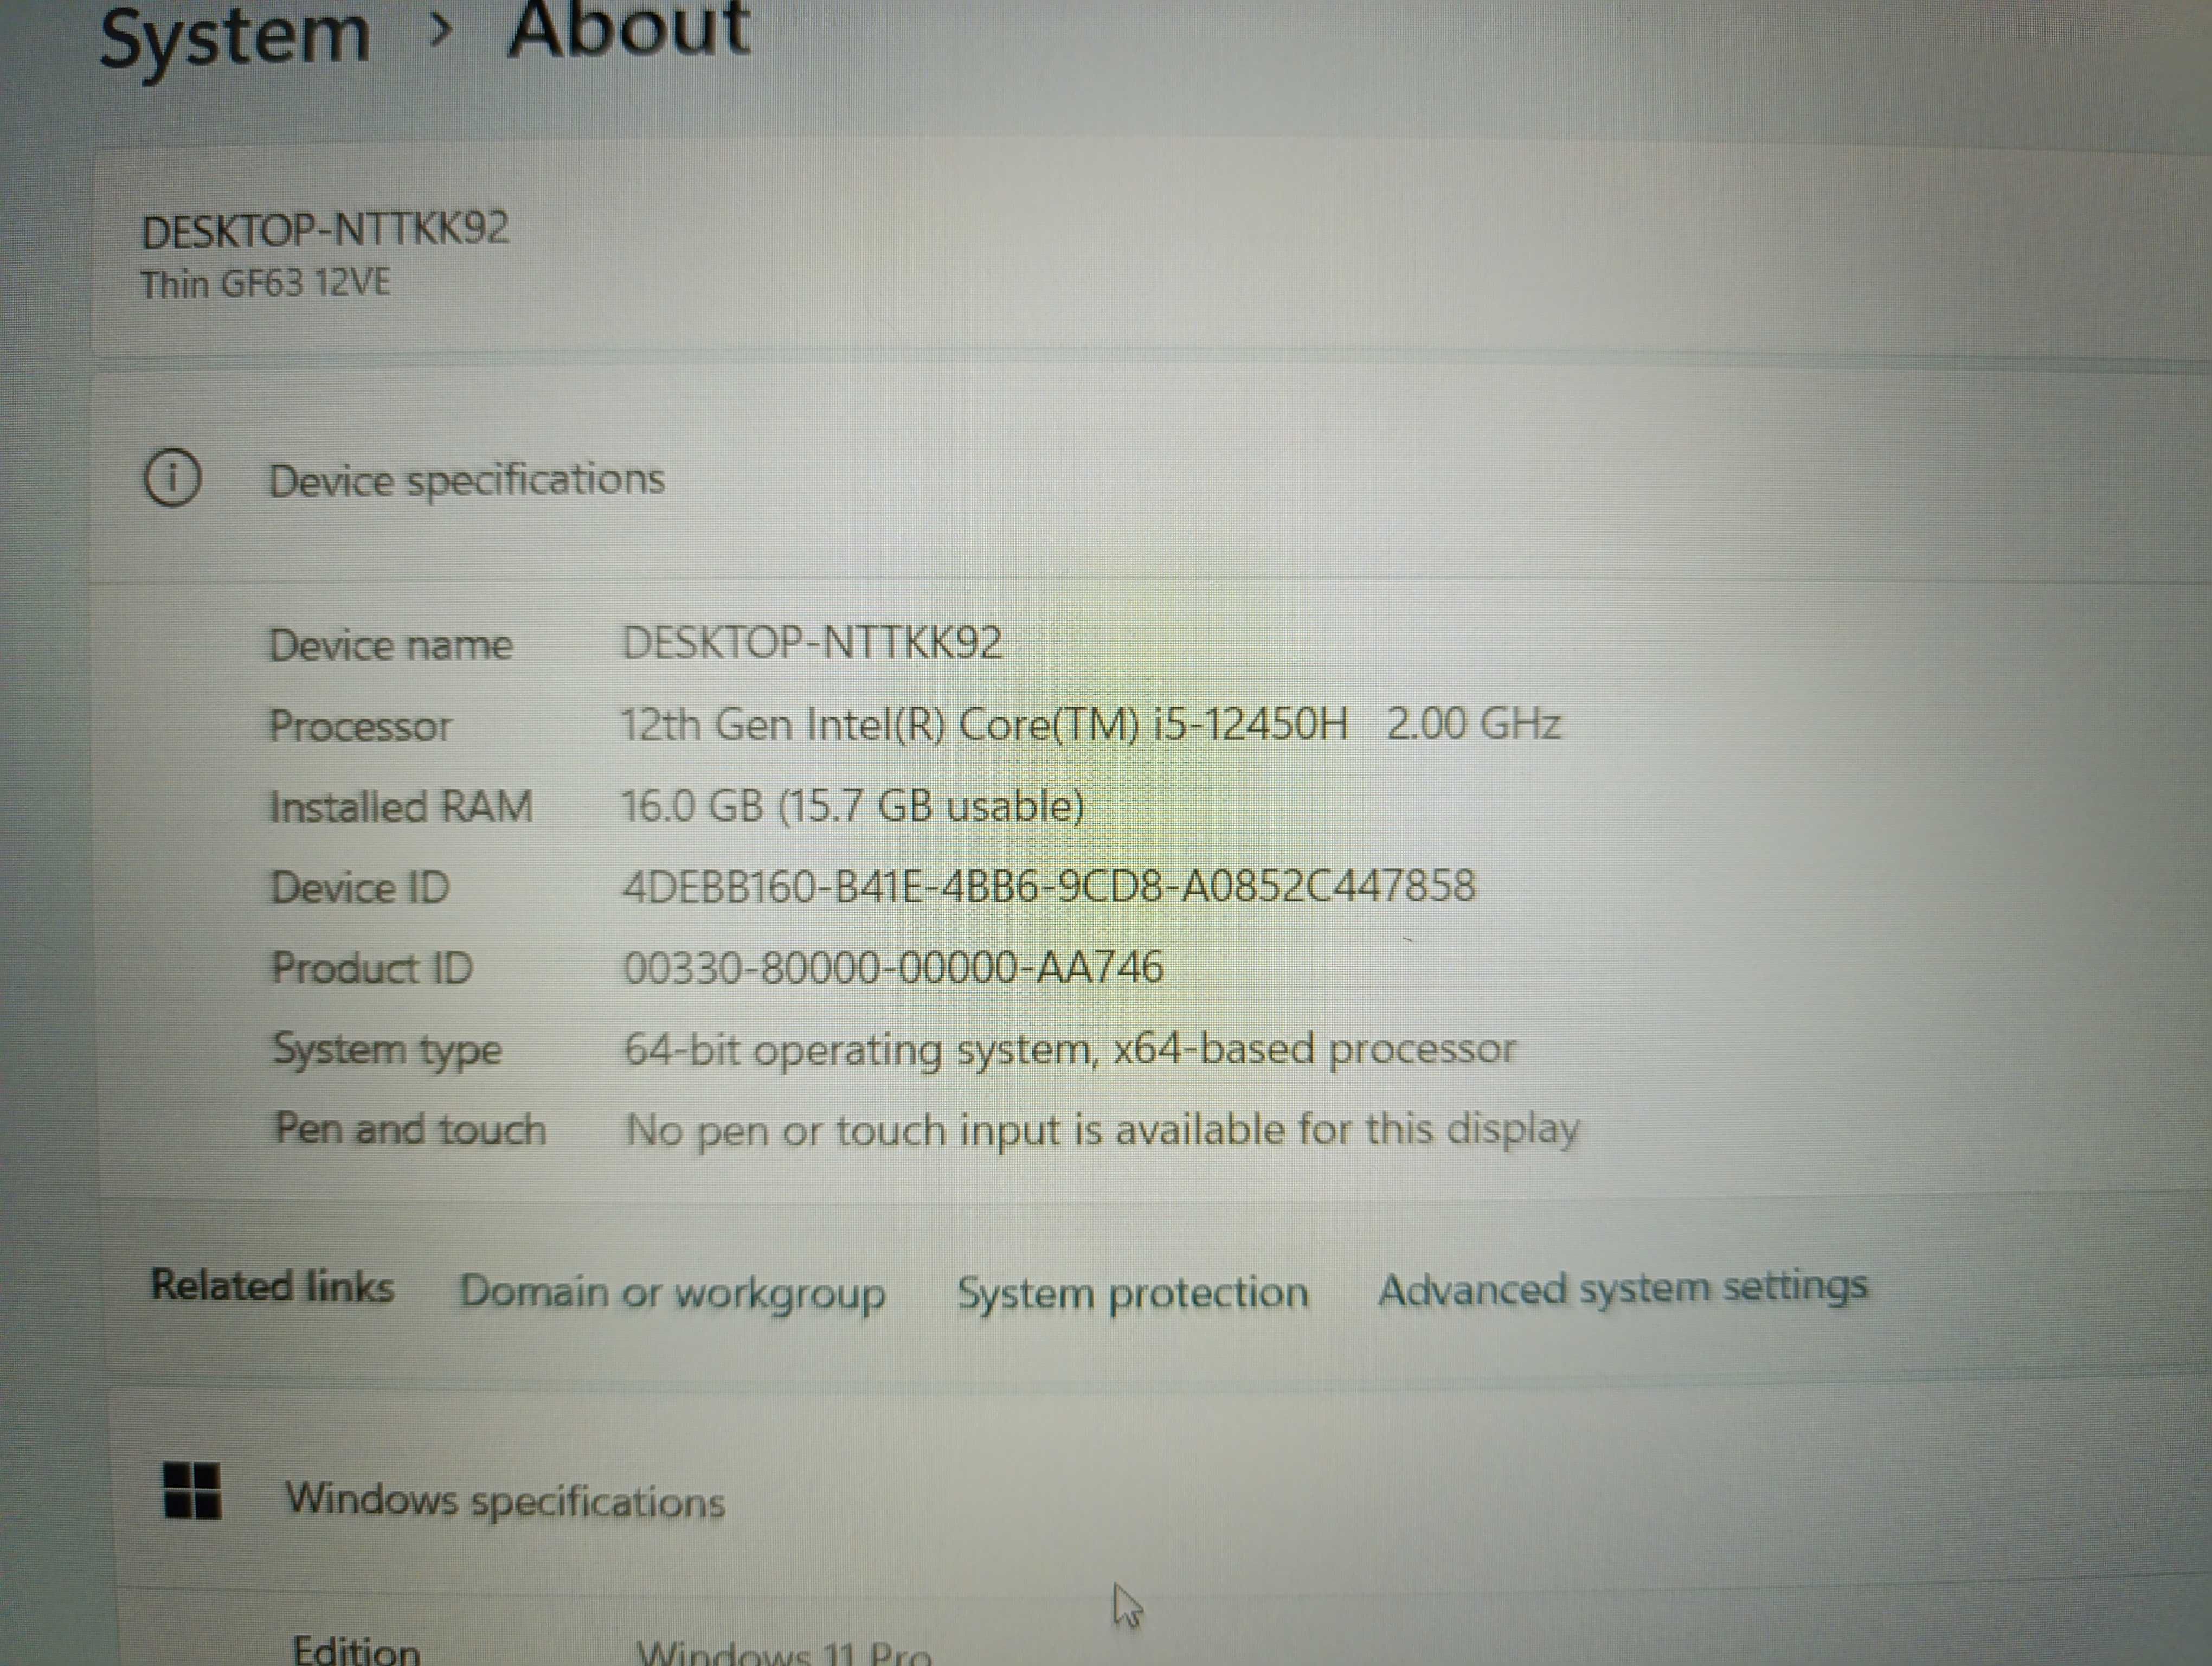Select Device name value DESKTOP-NTTKK92
The image size is (2212, 1666).
point(811,643)
